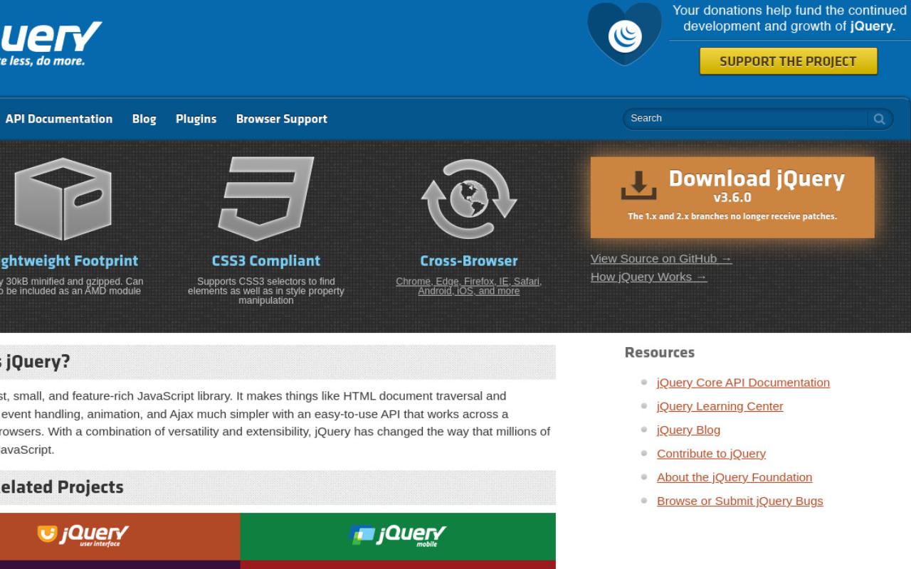Click the Lightweight Footprint box icon
The height and width of the screenshot is (569, 911).
(63, 199)
